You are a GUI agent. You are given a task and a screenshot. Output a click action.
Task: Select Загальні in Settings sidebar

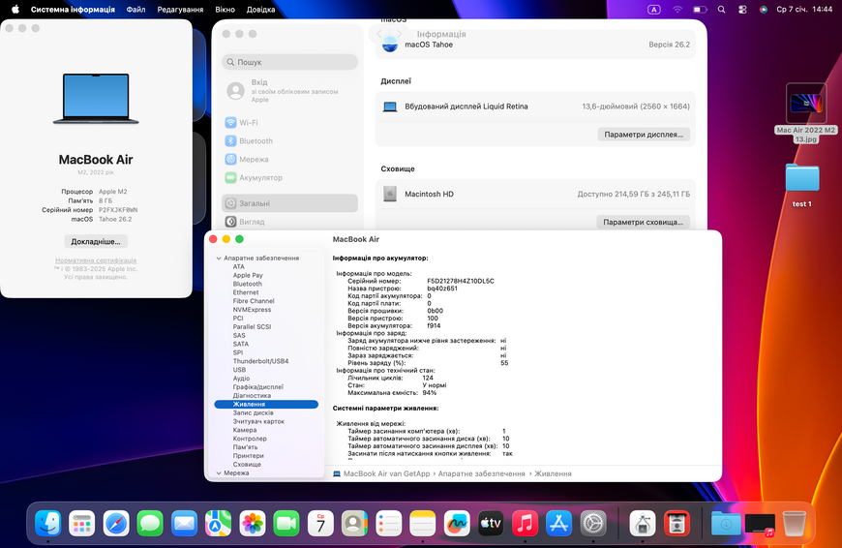pos(290,203)
